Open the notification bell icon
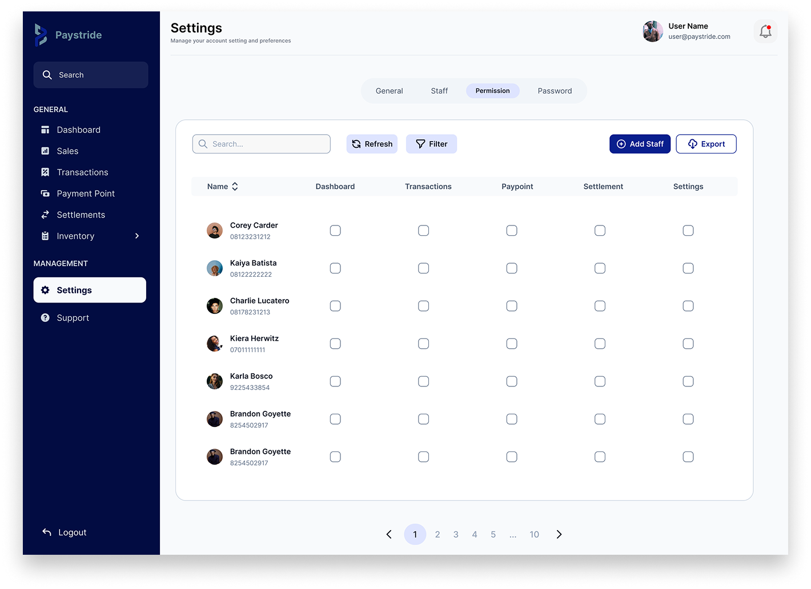Viewport: 811px width, 589px height. 765,31
